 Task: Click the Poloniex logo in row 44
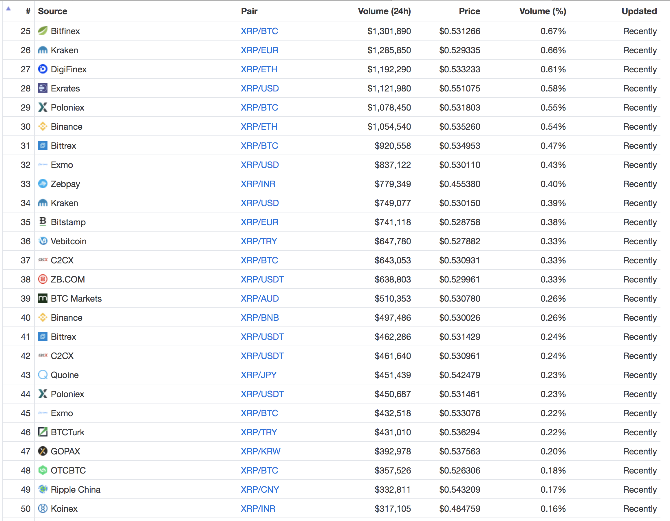43,394
